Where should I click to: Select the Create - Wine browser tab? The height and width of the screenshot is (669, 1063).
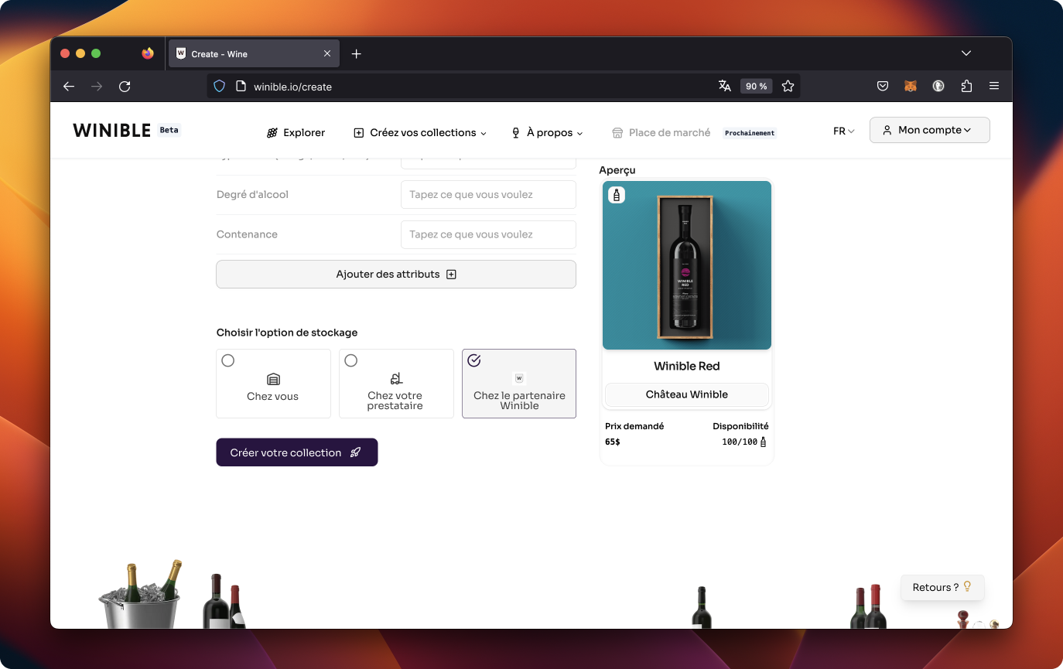(254, 53)
